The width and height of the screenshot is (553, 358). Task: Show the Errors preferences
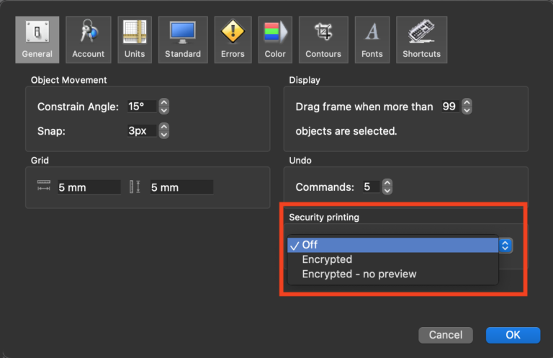[x=233, y=39]
